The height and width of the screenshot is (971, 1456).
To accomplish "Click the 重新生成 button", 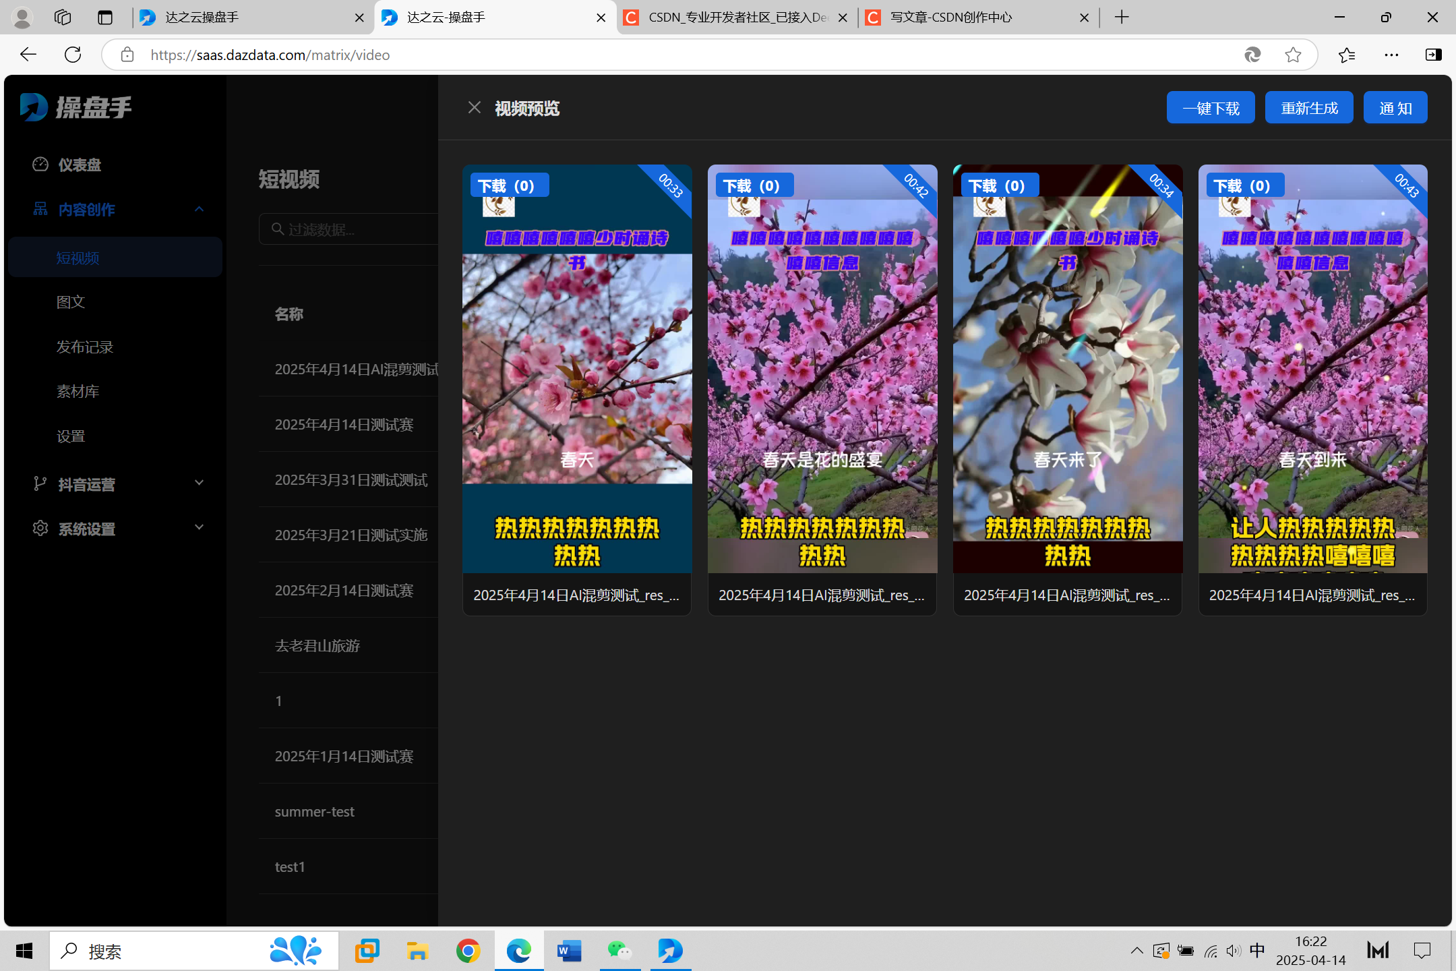I will point(1309,108).
